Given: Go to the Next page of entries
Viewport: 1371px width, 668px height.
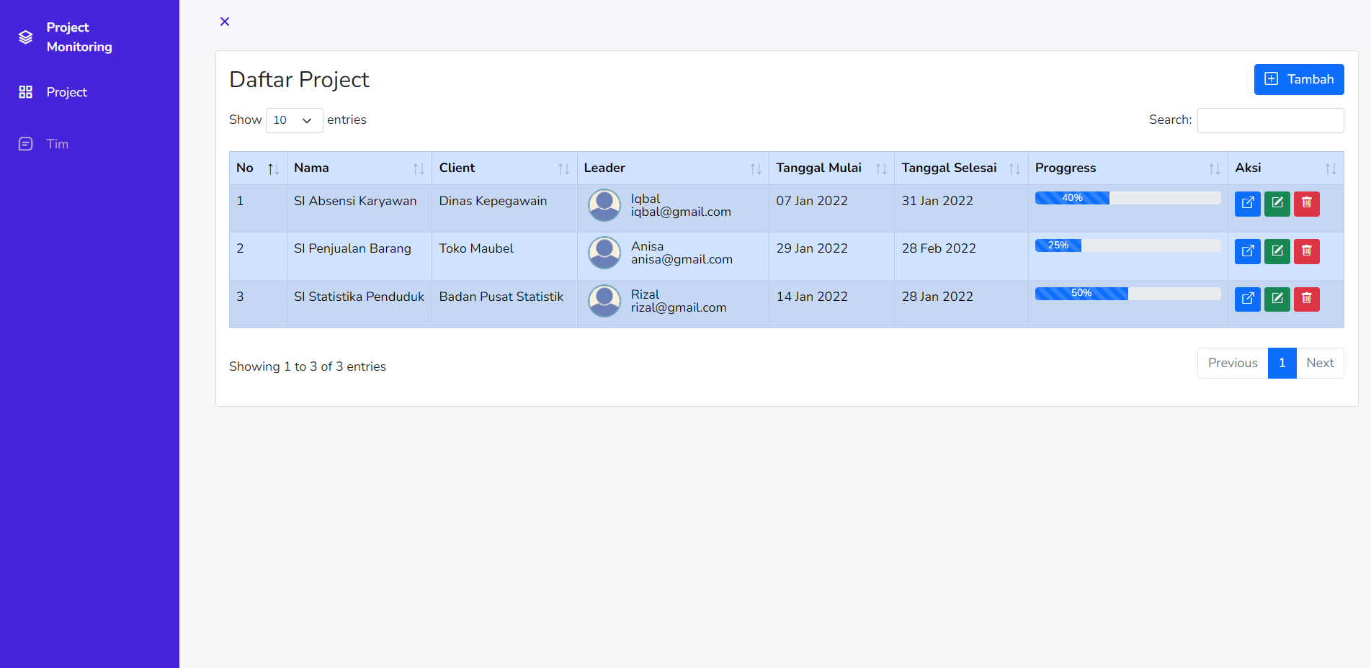Looking at the screenshot, I should (x=1320, y=363).
